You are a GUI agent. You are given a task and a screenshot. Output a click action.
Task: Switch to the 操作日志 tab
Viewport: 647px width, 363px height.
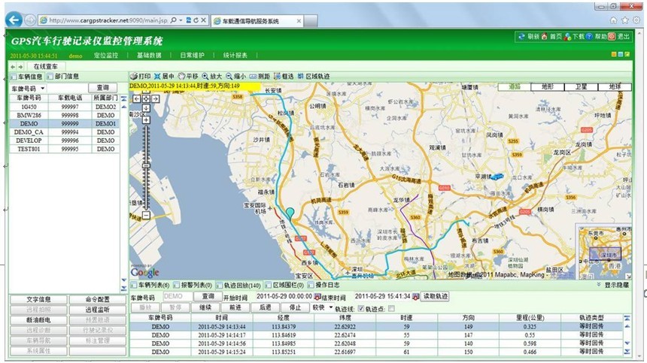(323, 285)
